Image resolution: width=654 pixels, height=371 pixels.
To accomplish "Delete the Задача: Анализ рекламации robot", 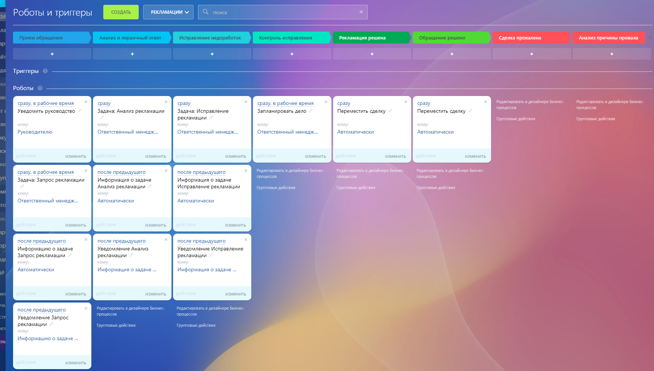I will [166, 102].
